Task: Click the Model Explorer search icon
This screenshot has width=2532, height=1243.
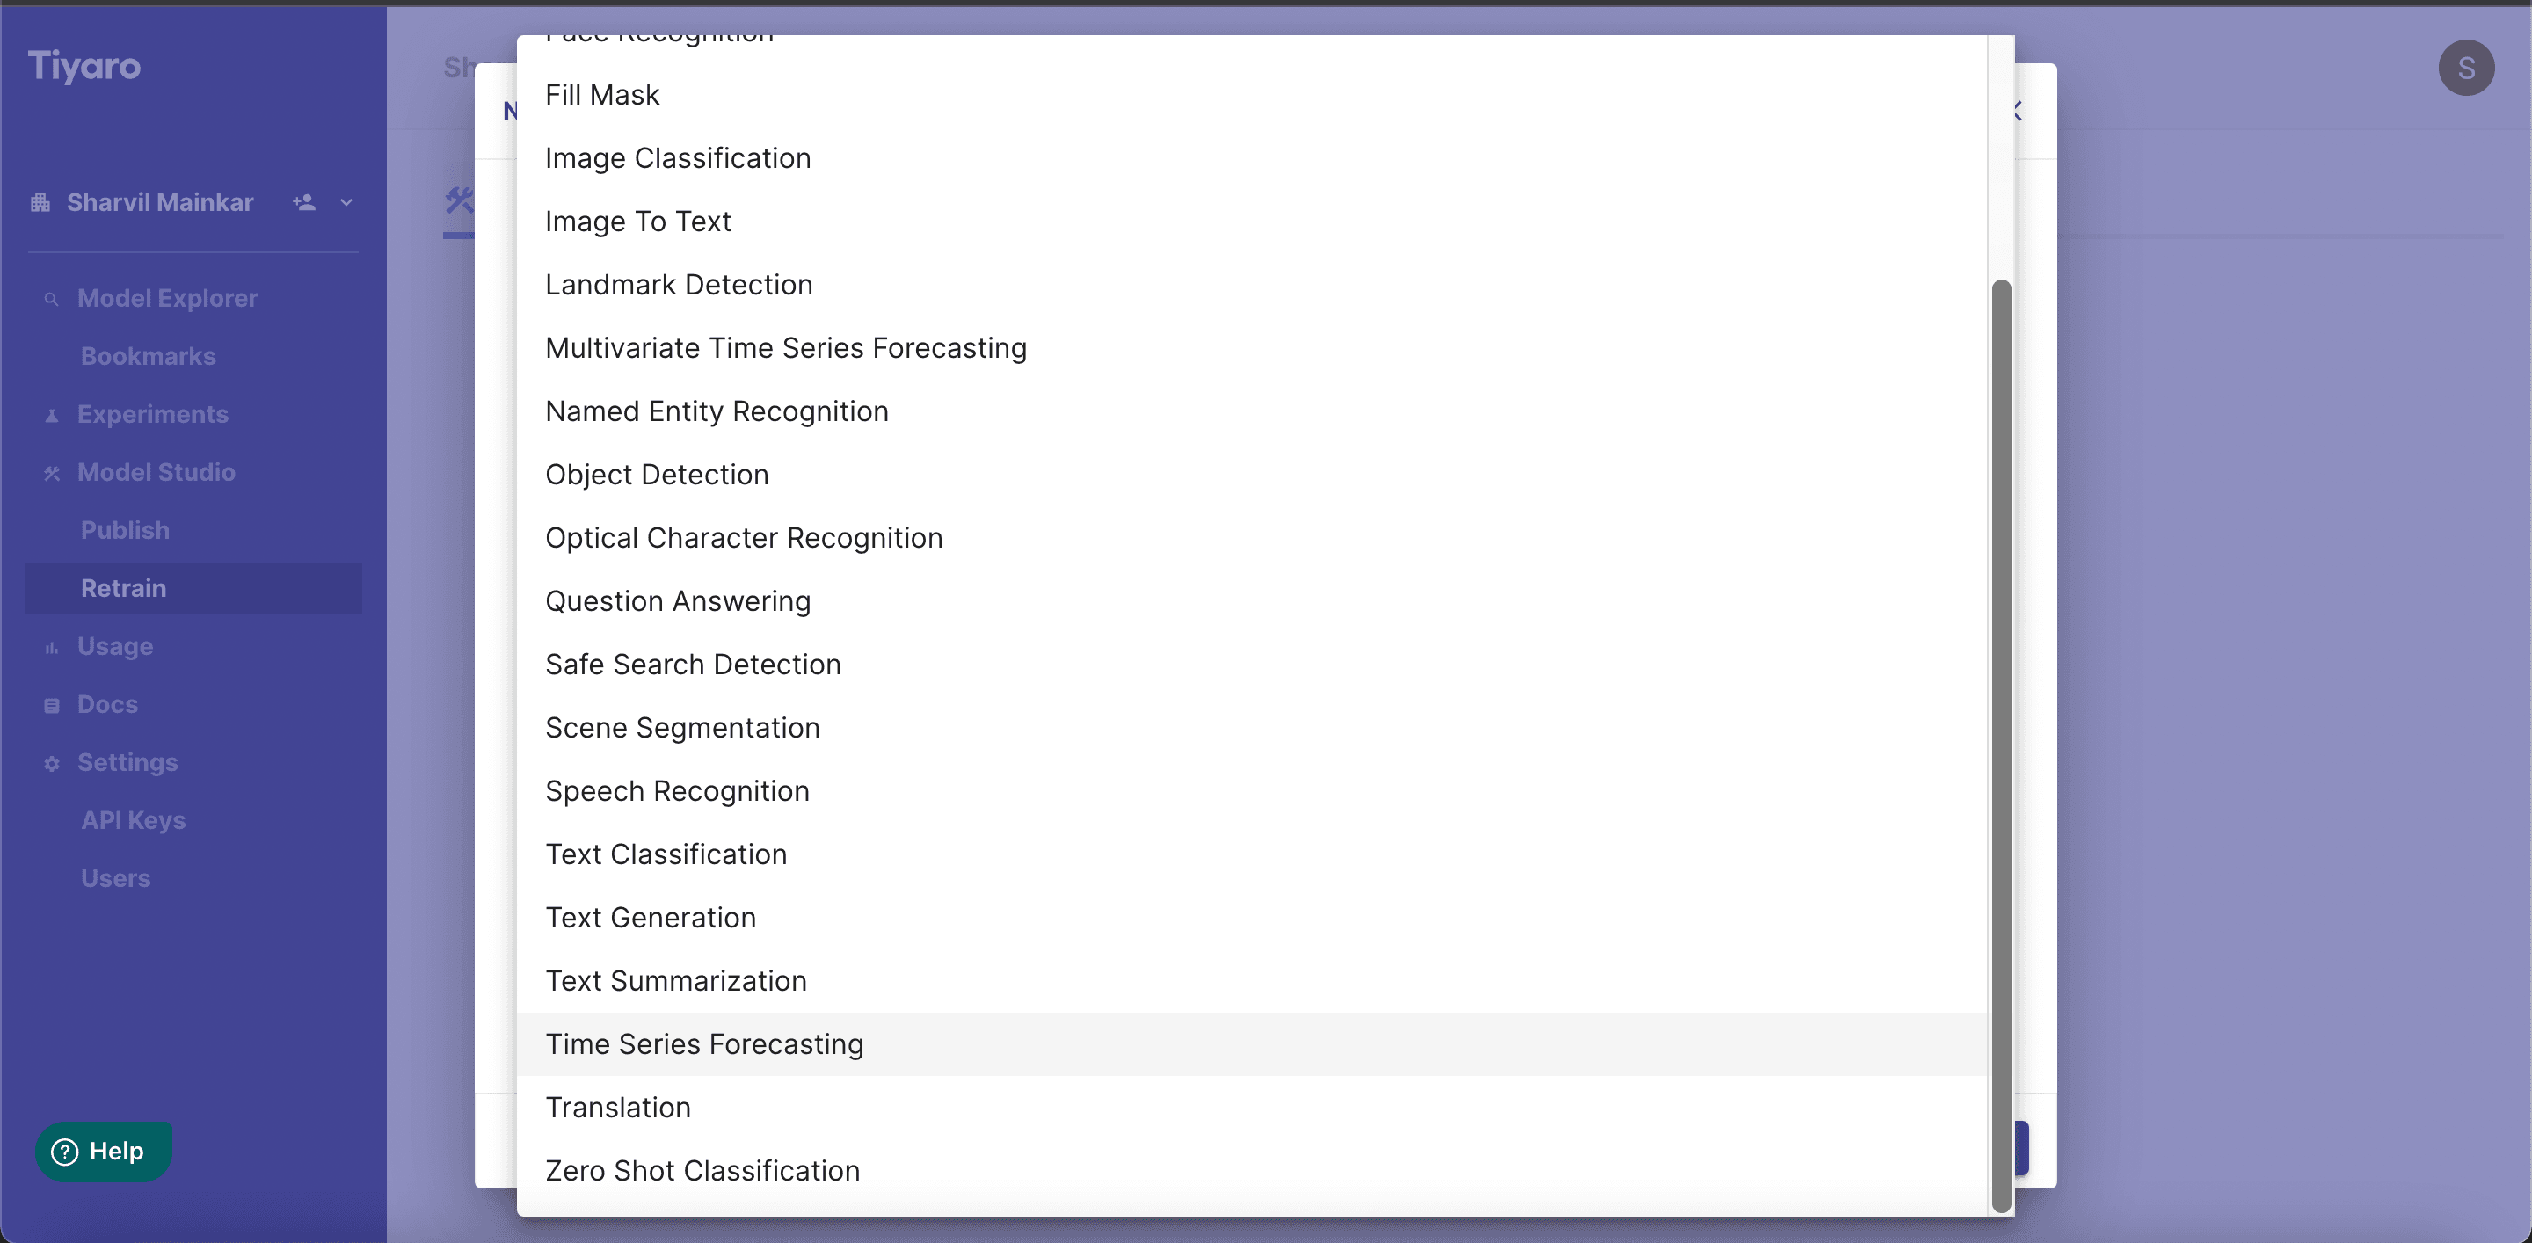Action: coord(51,300)
